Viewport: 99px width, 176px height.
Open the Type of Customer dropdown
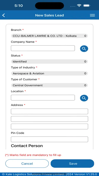(49, 85)
